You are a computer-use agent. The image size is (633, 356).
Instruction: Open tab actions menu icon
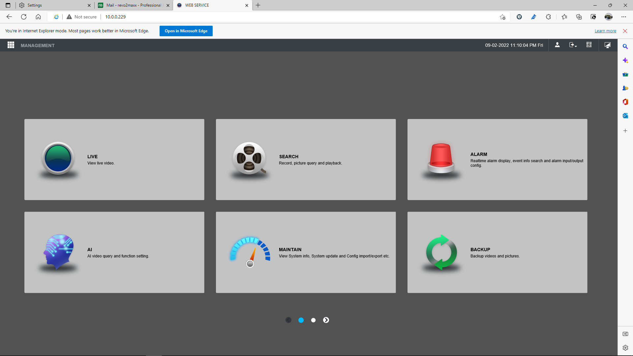tap(8, 5)
